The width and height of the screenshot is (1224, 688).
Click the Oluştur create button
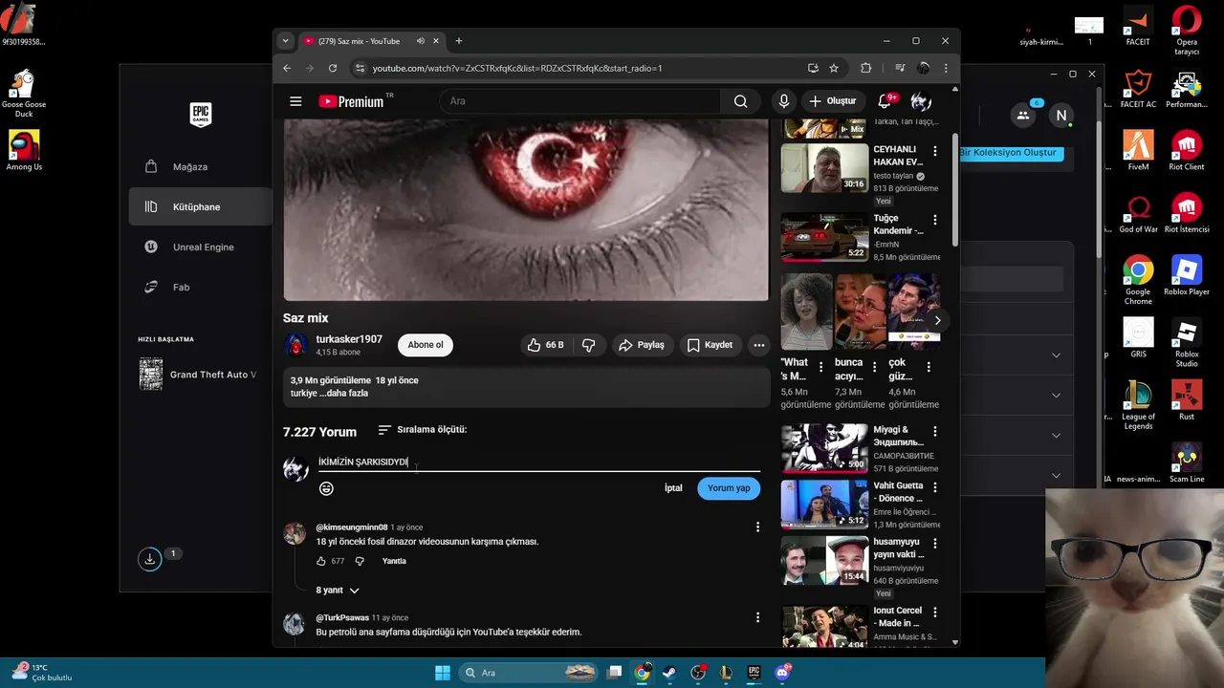point(832,101)
